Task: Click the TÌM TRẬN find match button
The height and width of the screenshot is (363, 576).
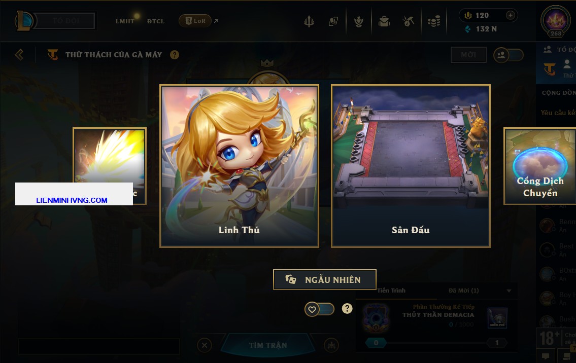Action: 268,345
